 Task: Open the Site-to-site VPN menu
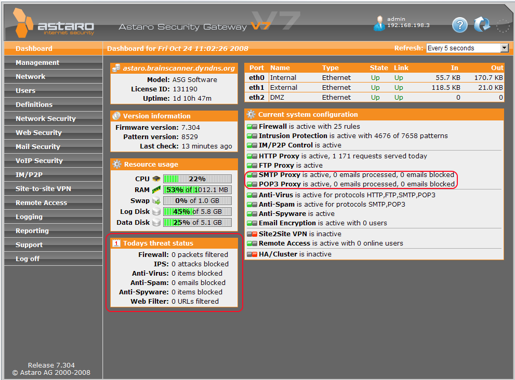[53, 188]
